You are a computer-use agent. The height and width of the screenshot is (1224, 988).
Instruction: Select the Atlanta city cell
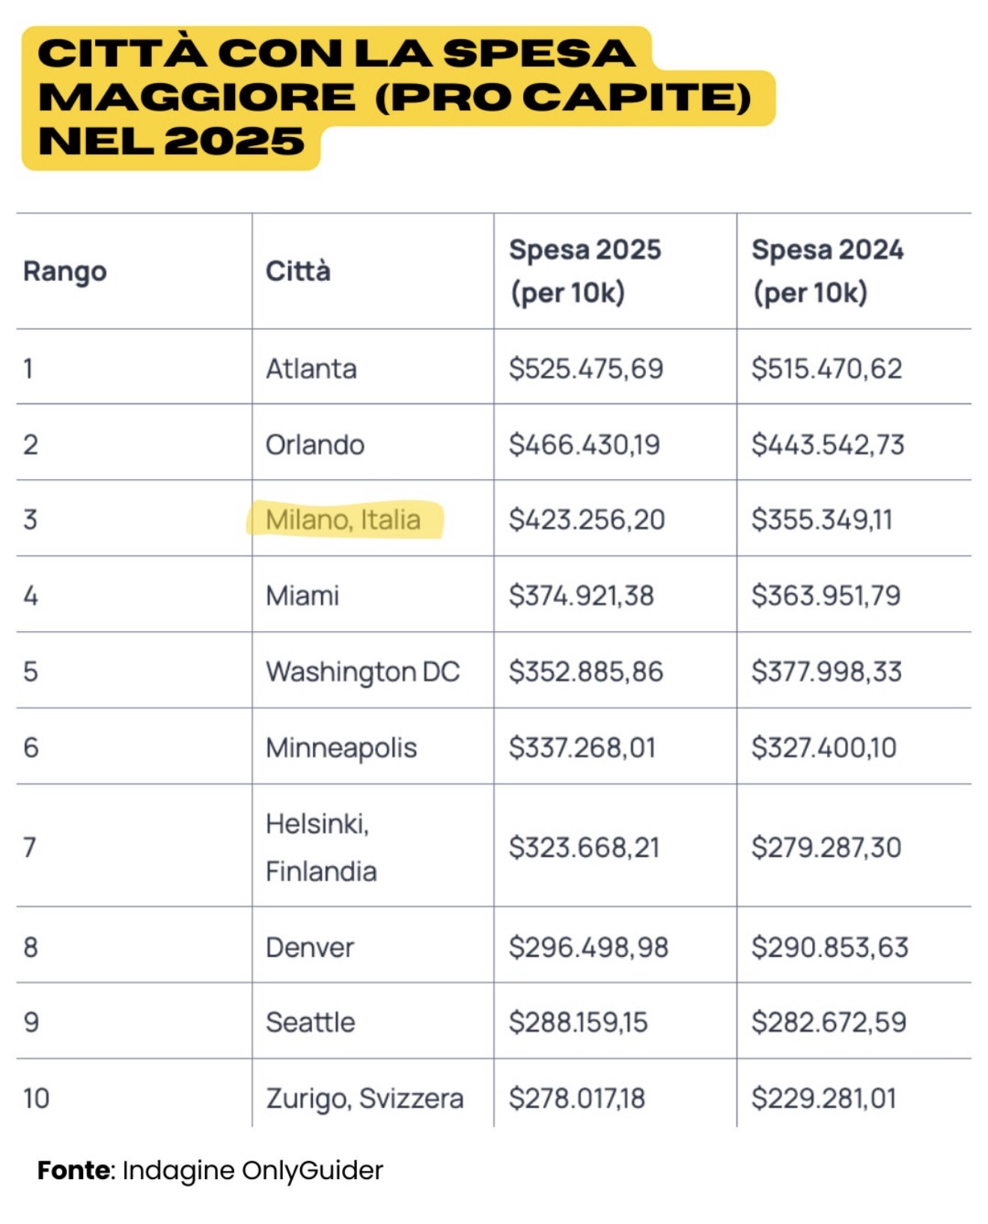[x=311, y=368]
